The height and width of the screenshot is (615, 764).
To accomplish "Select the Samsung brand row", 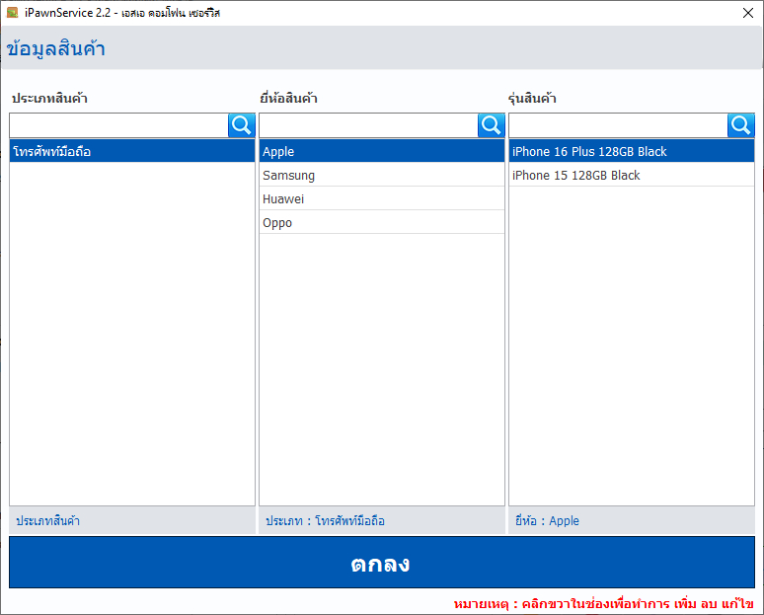I will (382, 175).
